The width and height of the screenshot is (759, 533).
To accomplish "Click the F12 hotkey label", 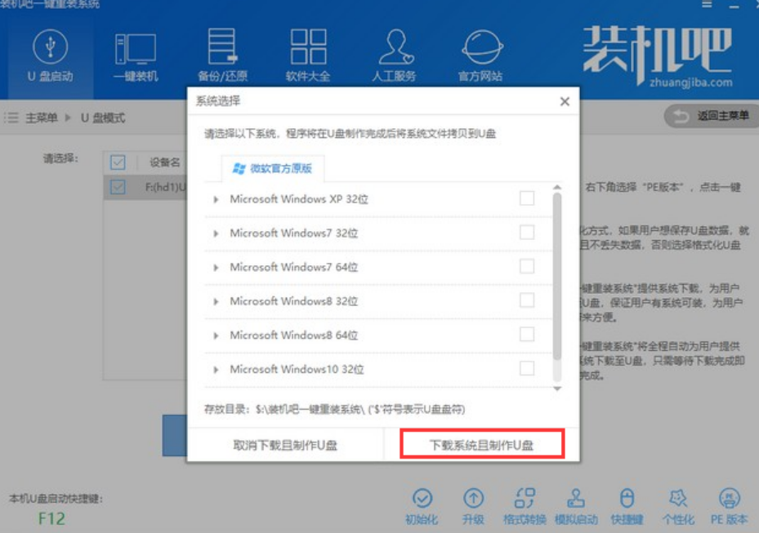I will point(51,518).
